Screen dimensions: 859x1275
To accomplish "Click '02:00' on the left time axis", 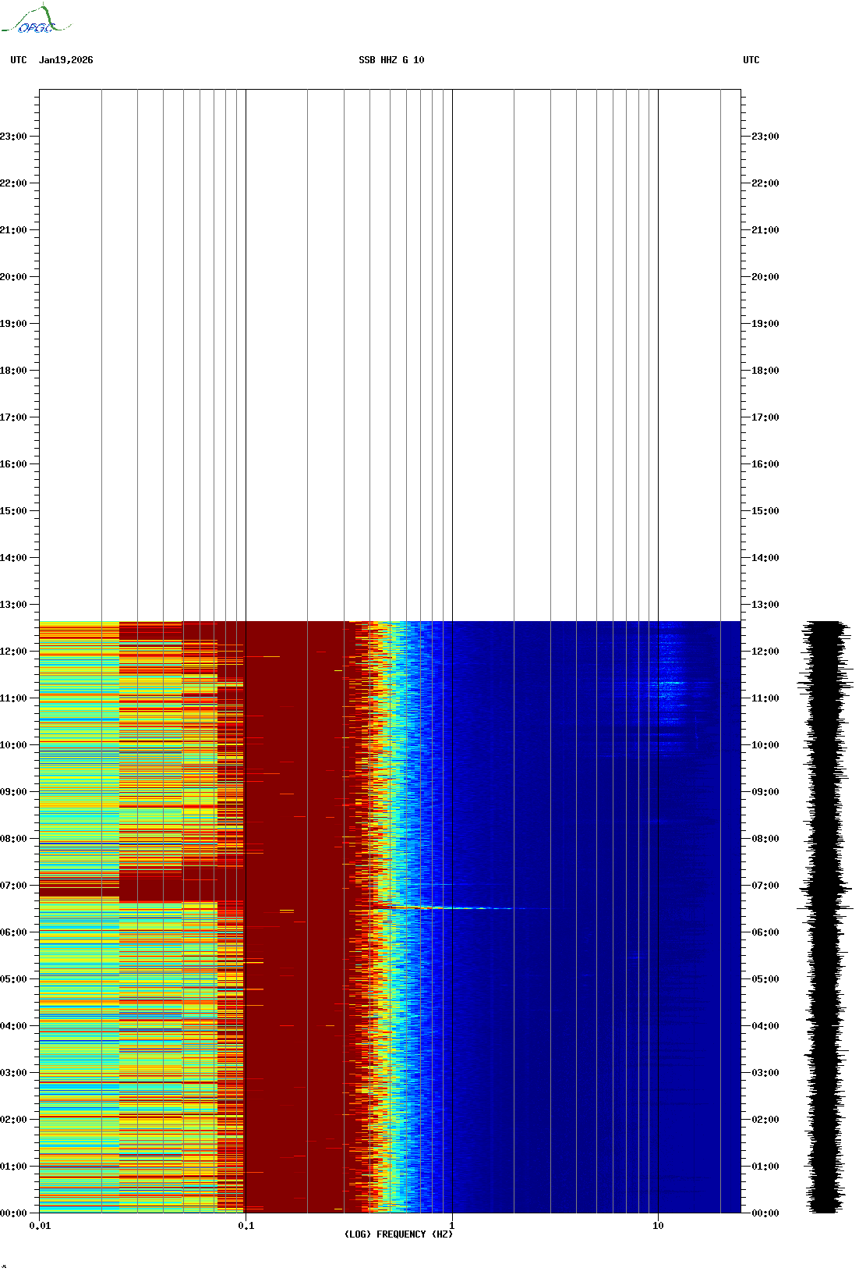I will coord(13,1120).
